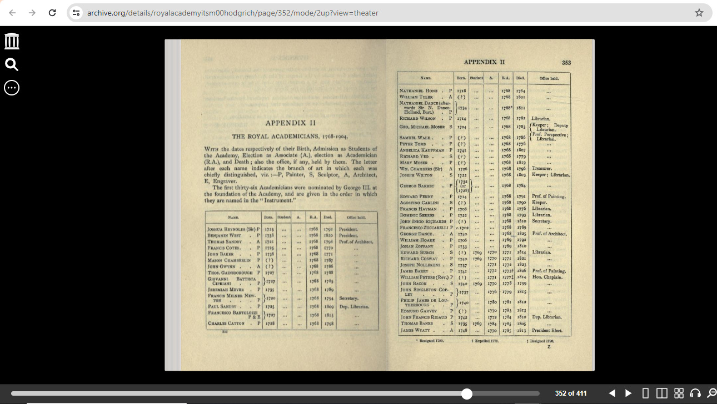Flip to the next page
The width and height of the screenshot is (717, 404).
629,393
